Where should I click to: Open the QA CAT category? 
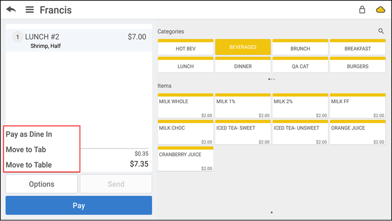[x=300, y=65]
